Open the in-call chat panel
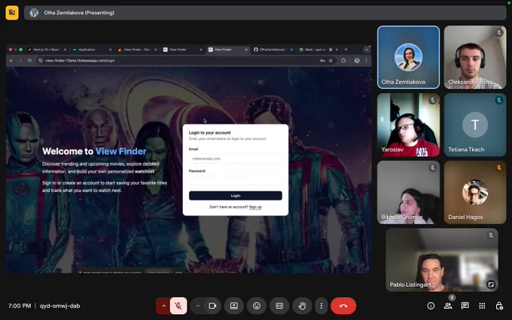Viewport: 512px width, 320px height. [465, 306]
